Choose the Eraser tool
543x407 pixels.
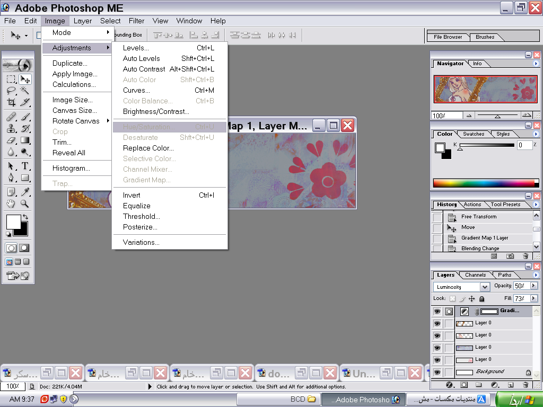(x=11, y=140)
